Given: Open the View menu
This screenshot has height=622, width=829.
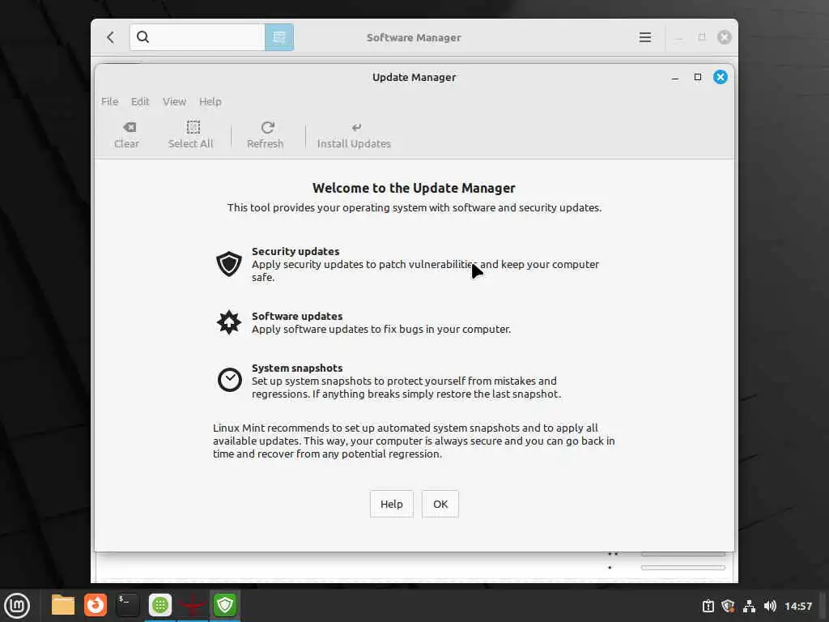Looking at the screenshot, I should [175, 101].
